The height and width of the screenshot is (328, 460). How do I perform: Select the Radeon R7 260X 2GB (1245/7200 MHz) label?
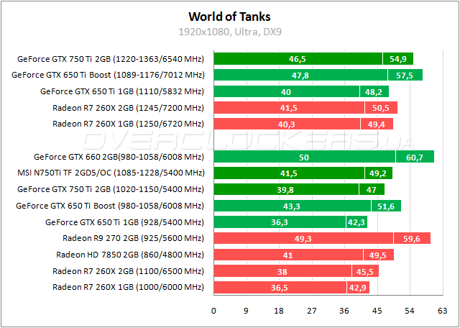[x=128, y=108]
